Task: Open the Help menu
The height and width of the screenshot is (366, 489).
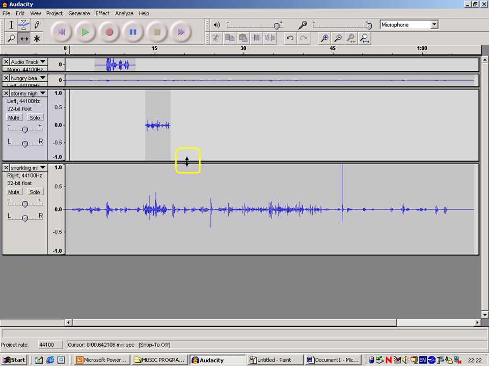Action: 144,13
